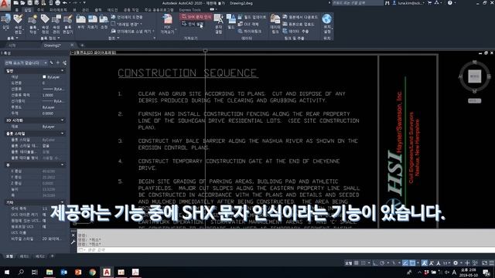Close the command line window with X
Viewport: 495px width, 278px height.
(73, 235)
